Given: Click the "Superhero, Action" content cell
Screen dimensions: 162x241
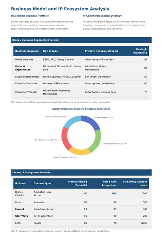Looking at the screenshot, I should point(44,209).
